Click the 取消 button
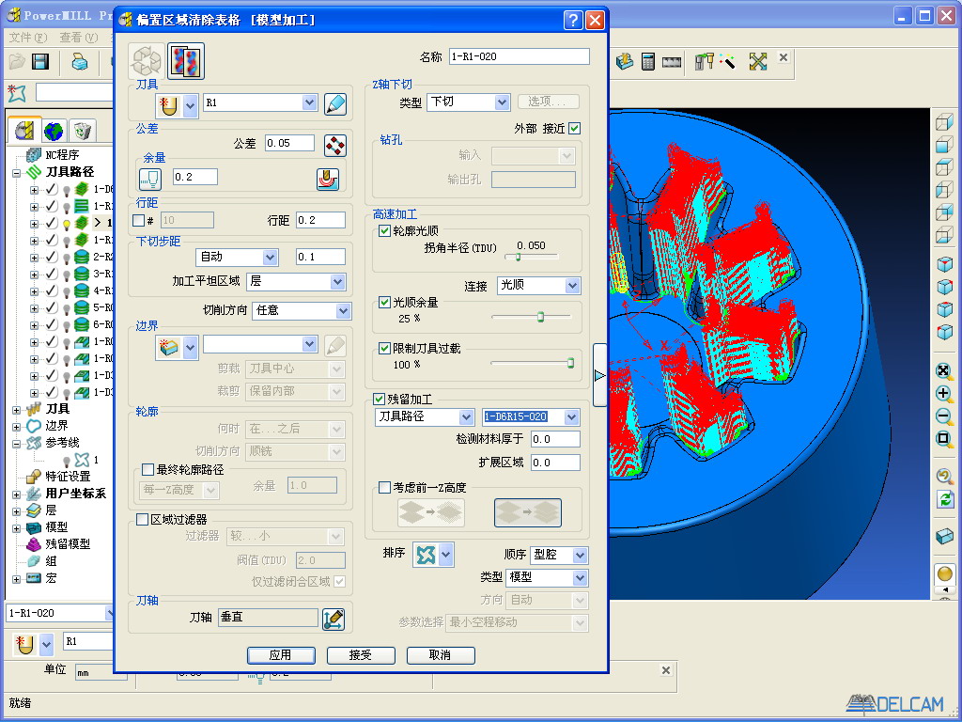 441,655
